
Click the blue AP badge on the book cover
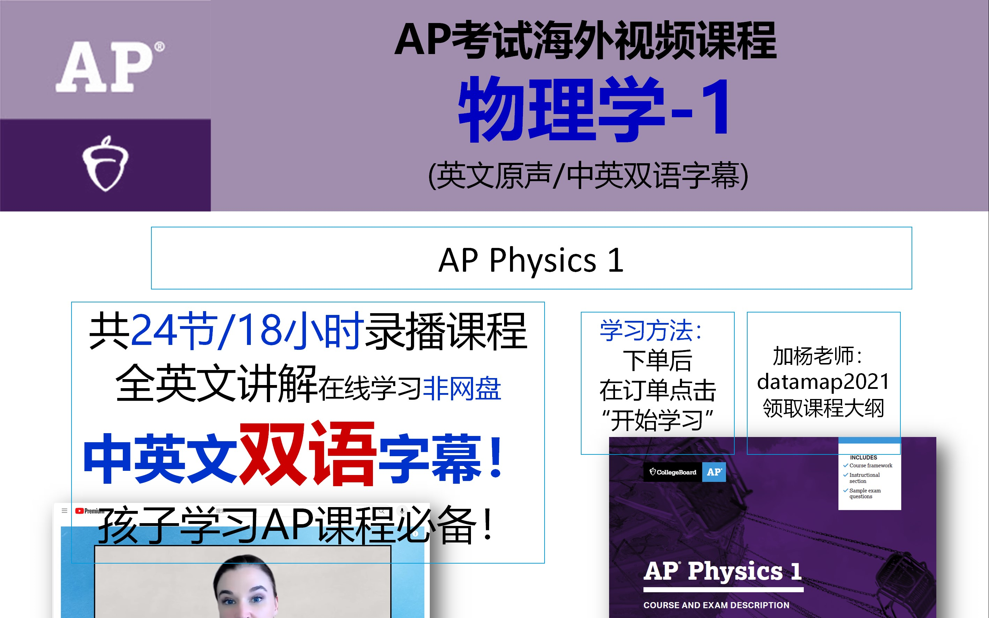tap(714, 472)
